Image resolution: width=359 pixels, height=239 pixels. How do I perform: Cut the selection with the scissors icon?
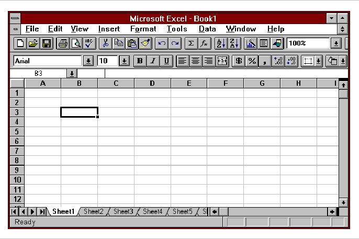click(x=106, y=43)
